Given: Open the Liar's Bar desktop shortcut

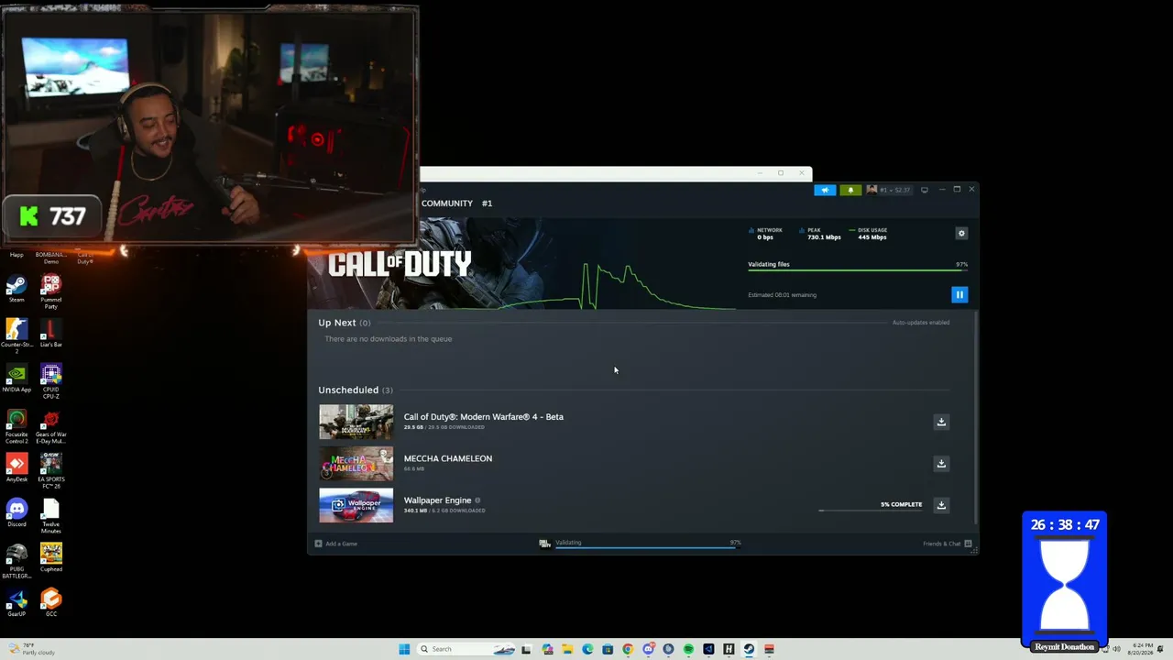Looking at the screenshot, I should click(x=50, y=334).
